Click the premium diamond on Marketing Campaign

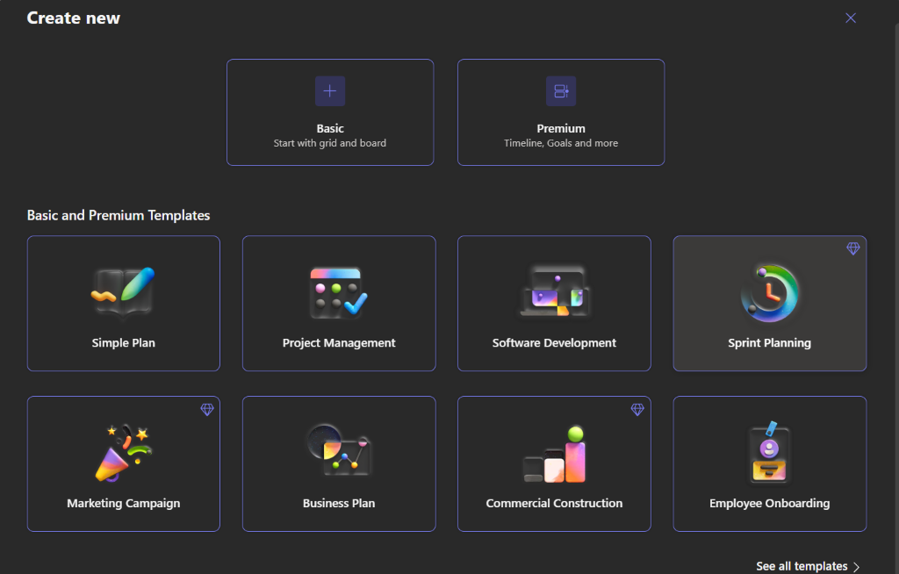click(207, 409)
